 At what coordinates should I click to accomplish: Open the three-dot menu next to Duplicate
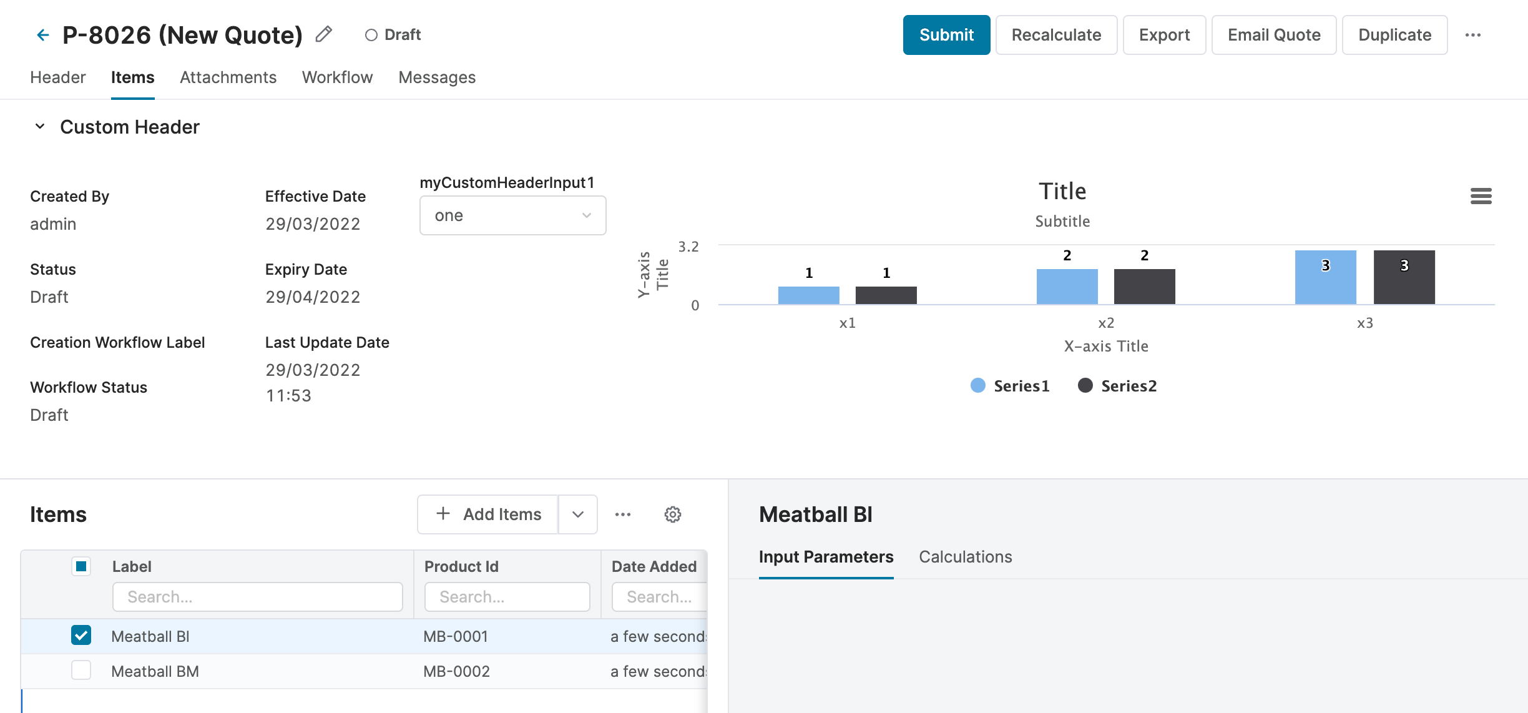coord(1472,35)
